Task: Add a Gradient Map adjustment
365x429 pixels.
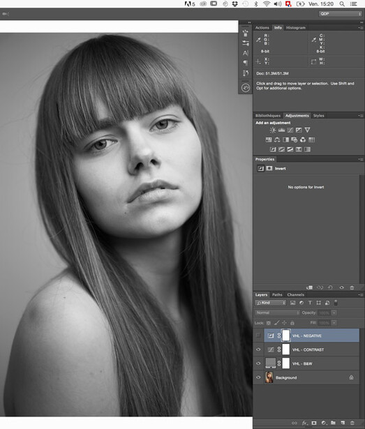Action: click(299, 149)
